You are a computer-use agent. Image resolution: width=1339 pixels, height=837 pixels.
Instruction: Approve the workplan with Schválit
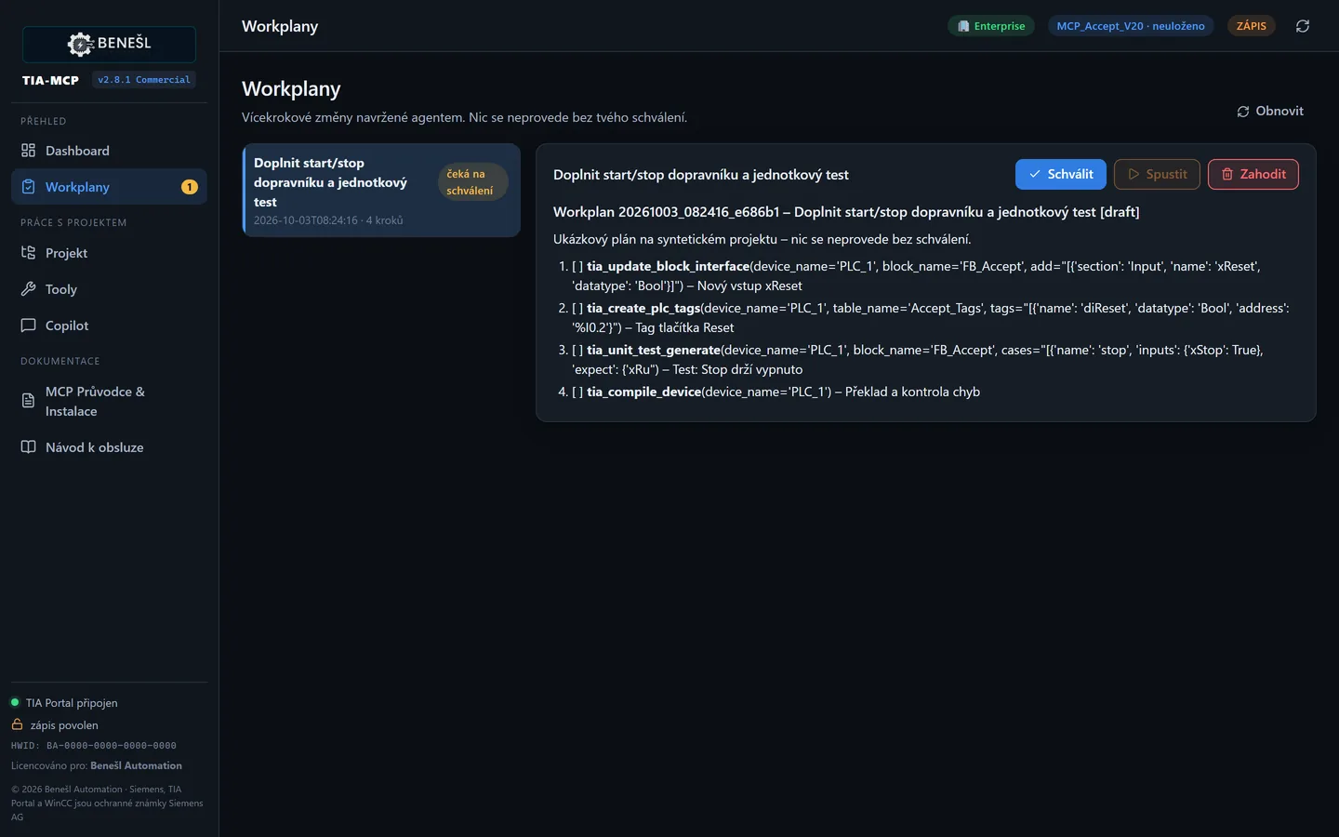point(1061,174)
